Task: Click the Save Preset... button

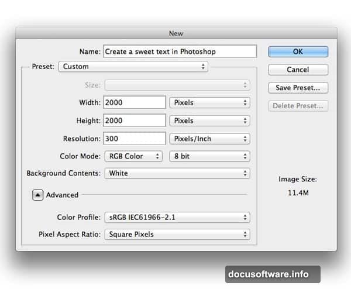Action: click(298, 88)
